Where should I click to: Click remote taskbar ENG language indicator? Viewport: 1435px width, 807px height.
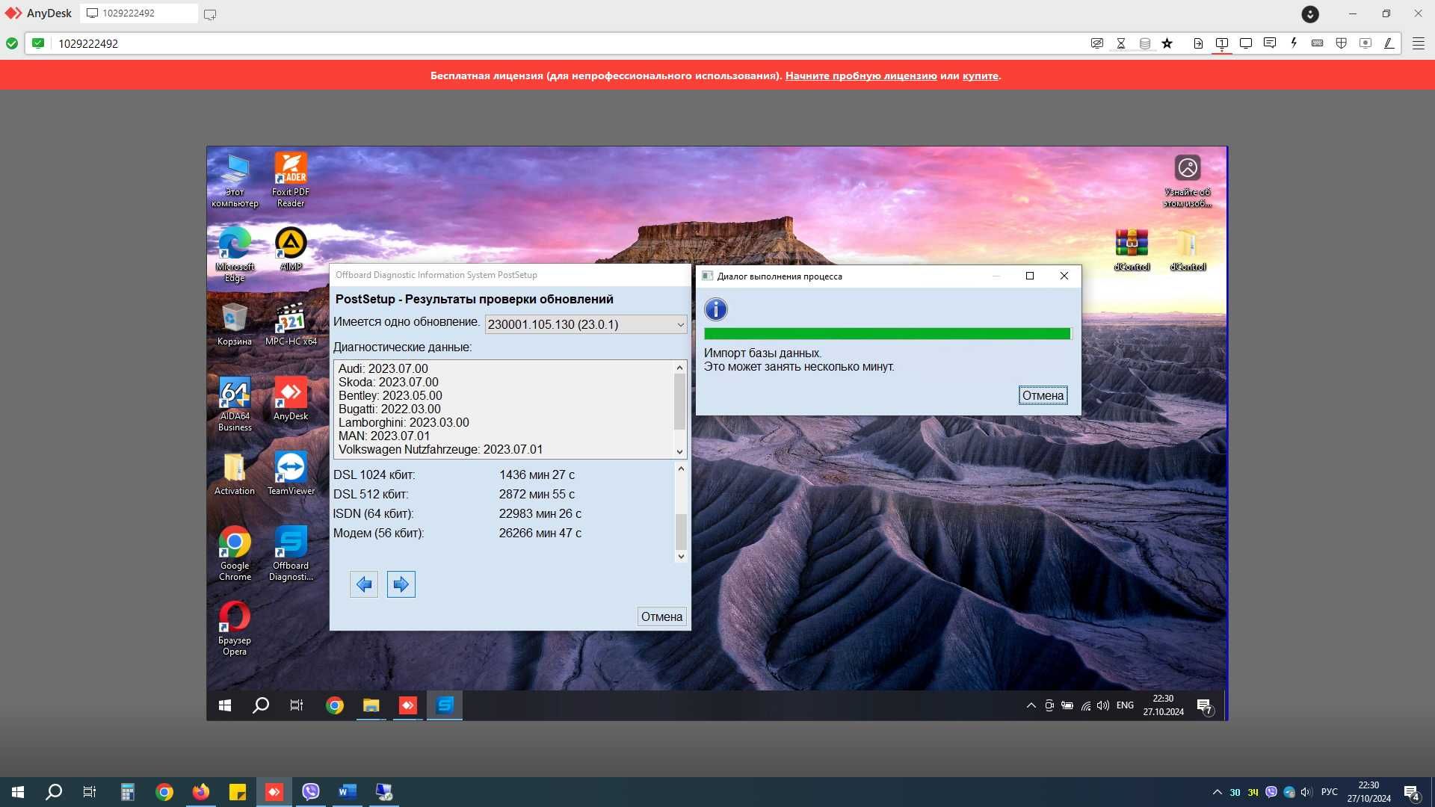coord(1125,705)
